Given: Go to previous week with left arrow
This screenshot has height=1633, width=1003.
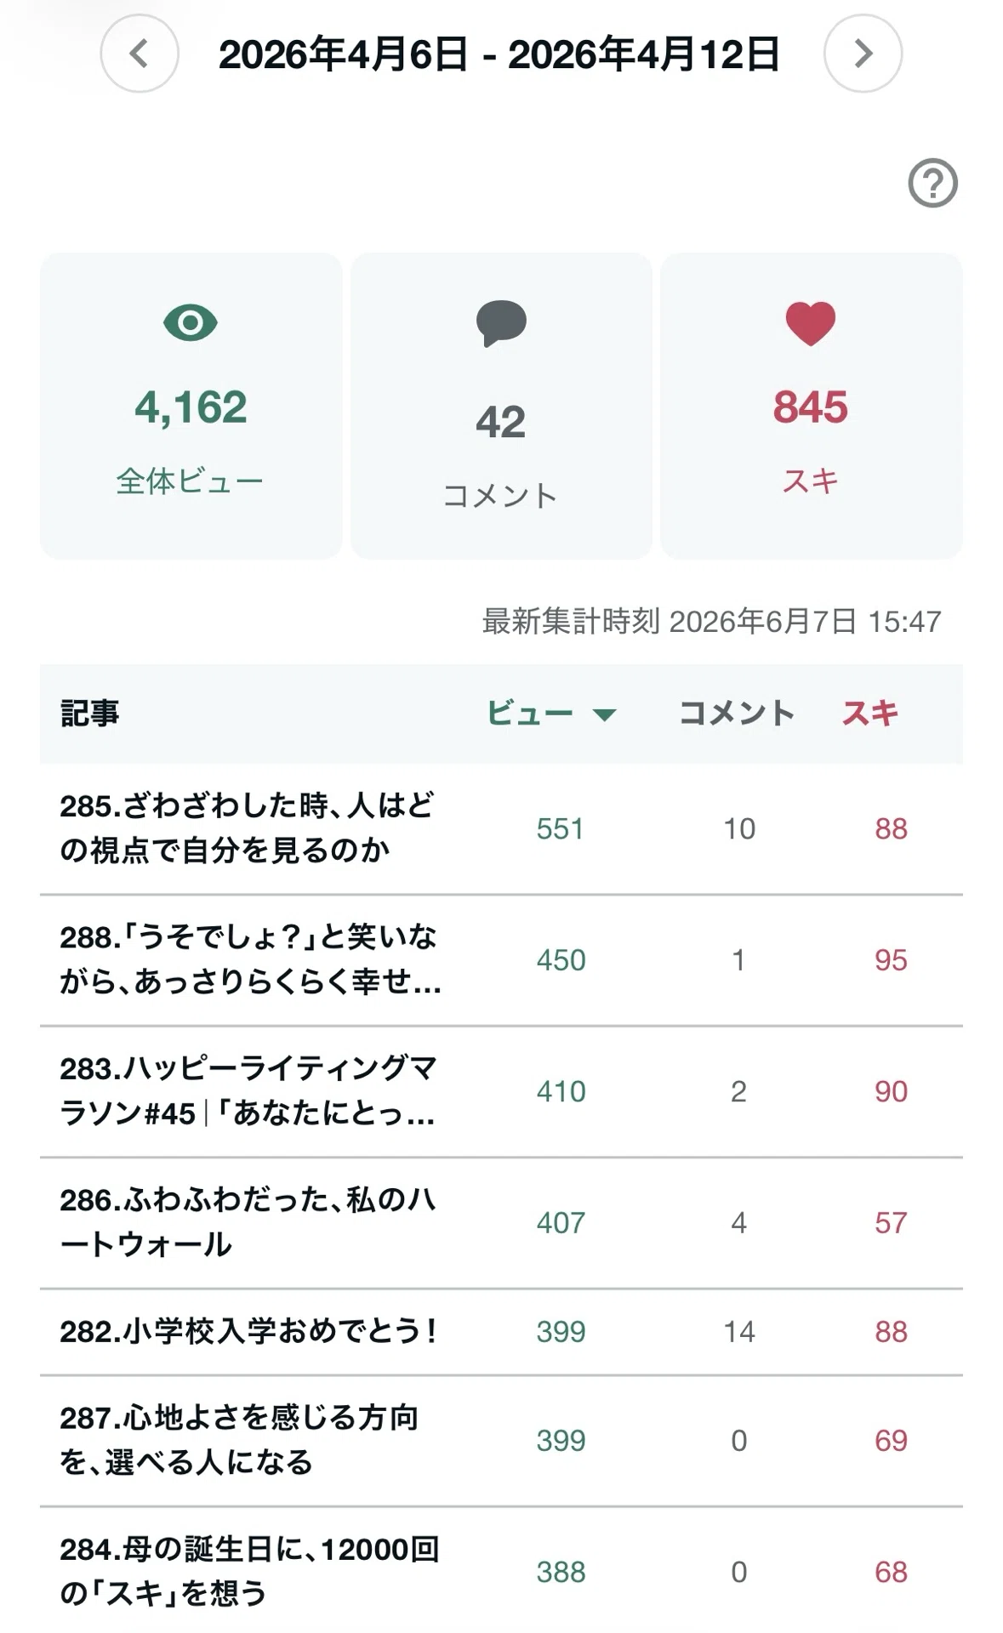Looking at the screenshot, I should coord(140,54).
